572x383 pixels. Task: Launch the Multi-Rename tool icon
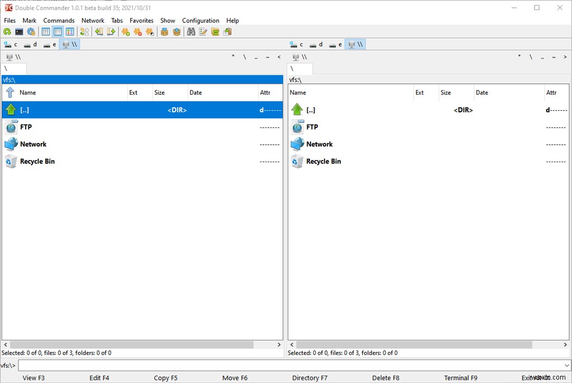point(202,32)
